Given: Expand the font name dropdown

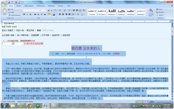Looking at the screenshot, I should click(40, 11).
